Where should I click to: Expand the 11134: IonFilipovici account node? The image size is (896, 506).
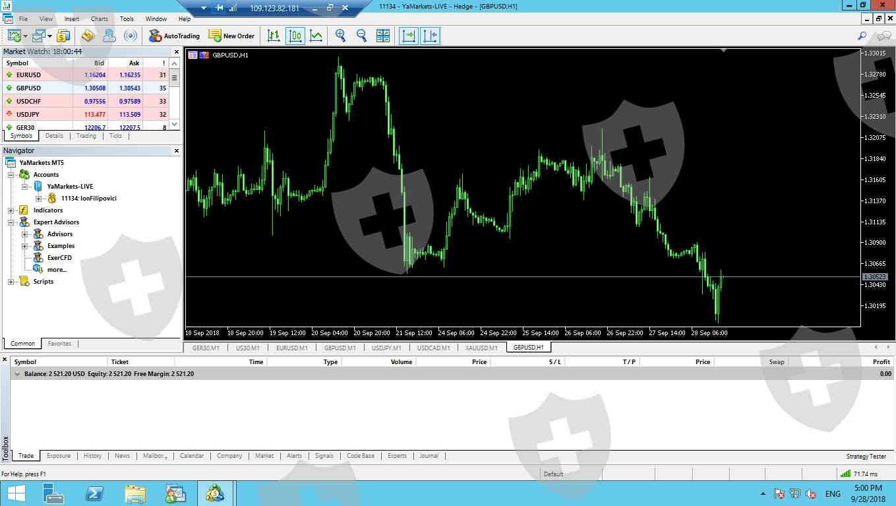pyautogui.click(x=39, y=199)
